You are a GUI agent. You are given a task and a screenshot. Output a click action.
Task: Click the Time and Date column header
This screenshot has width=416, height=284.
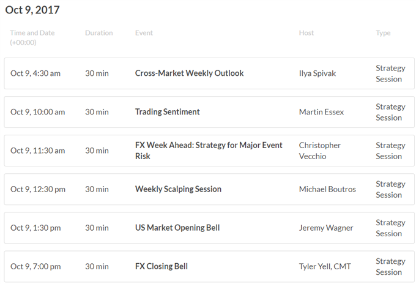pyautogui.click(x=32, y=37)
